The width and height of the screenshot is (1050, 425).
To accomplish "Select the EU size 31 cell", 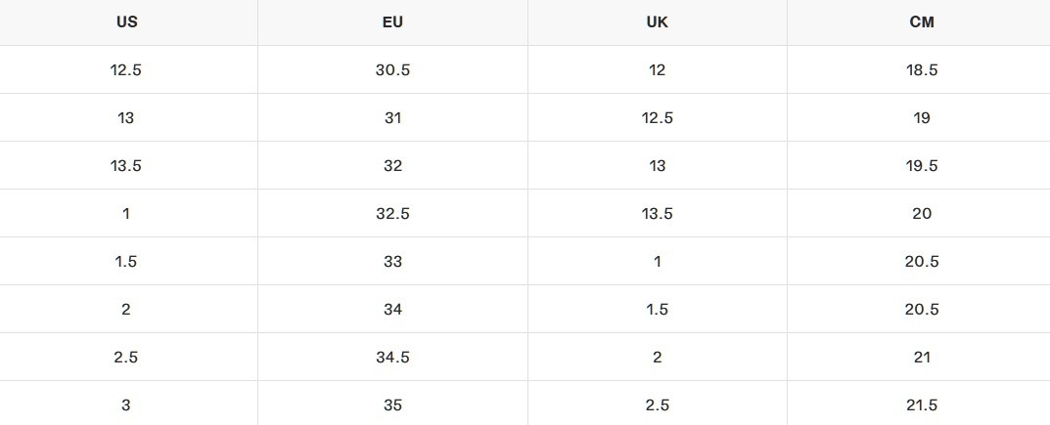I will coord(392,118).
